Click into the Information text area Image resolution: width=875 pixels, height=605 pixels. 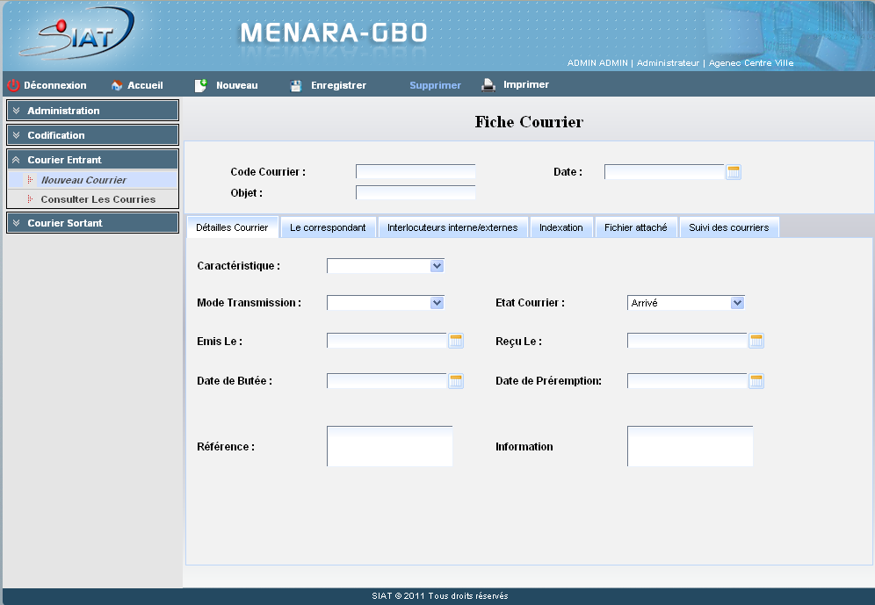pos(691,446)
